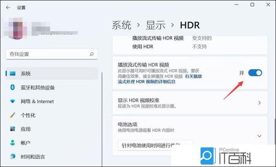Click the back arrow in the Settings header
This screenshot has height=167, width=276.
pos(8,7)
